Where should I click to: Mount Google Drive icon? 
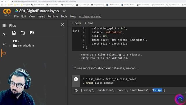(32, 33)
